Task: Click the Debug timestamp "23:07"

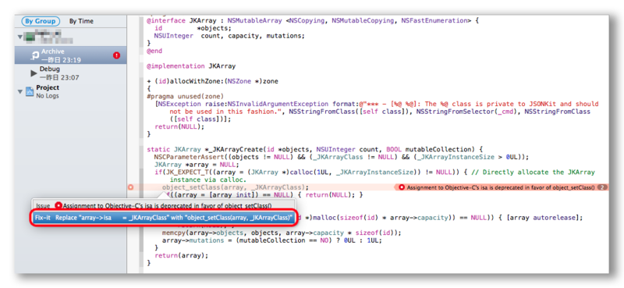Action: [x=70, y=78]
